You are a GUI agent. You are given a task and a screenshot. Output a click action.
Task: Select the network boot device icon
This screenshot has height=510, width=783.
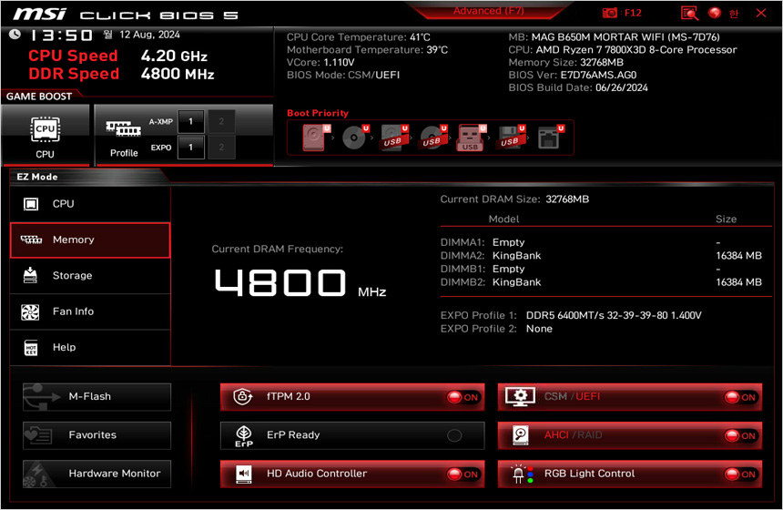548,138
